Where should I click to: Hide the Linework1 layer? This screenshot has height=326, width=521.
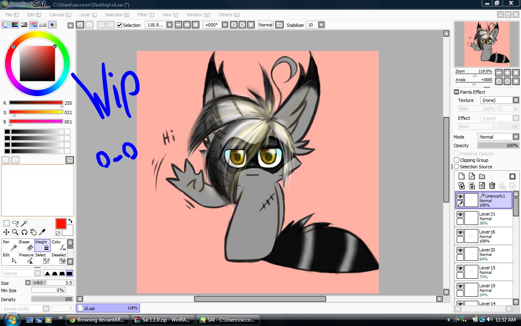point(460,196)
